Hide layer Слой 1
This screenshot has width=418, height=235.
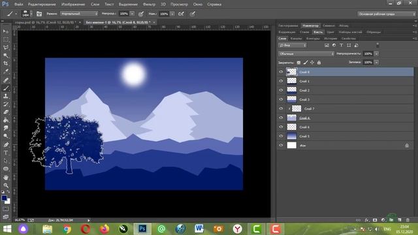[x=281, y=81]
